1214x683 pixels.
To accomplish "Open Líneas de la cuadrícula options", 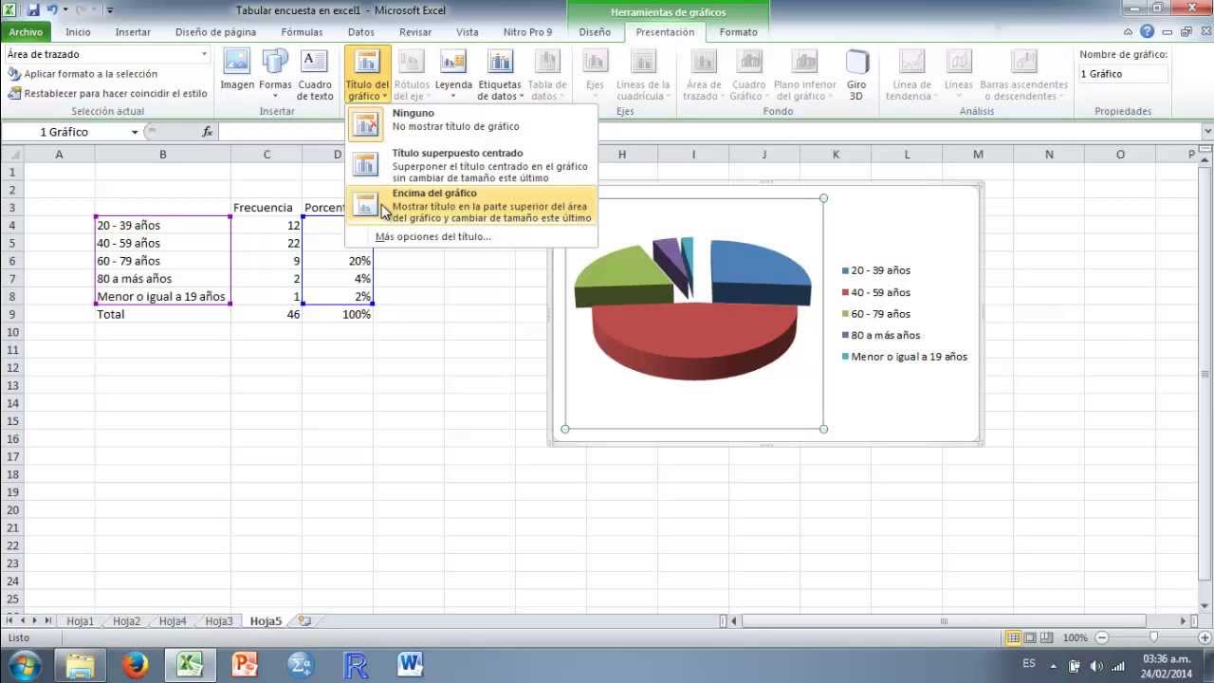I will click(x=643, y=74).
